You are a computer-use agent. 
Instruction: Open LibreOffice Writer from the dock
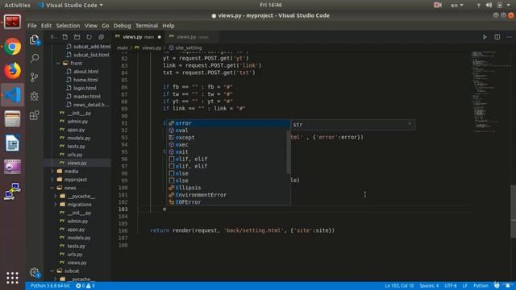click(13, 143)
